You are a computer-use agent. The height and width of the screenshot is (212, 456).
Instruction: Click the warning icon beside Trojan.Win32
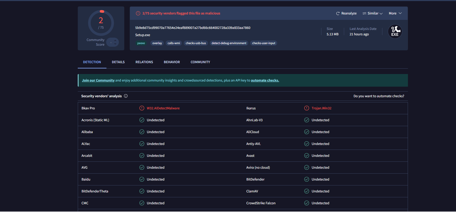click(307, 108)
